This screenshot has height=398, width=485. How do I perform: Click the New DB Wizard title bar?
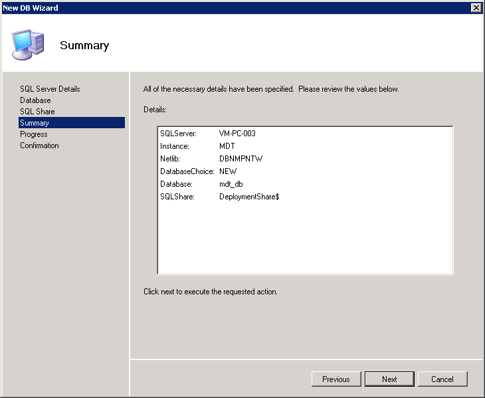(x=199, y=7)
